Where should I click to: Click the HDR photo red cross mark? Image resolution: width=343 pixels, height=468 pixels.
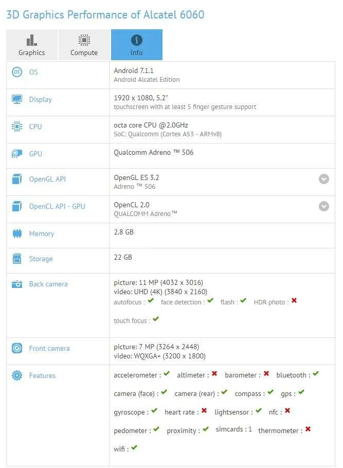pos(294,300)
